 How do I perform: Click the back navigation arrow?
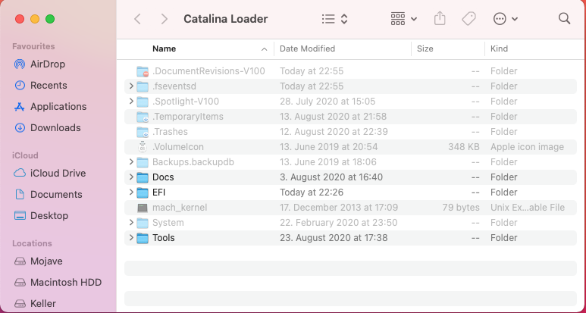point(137,19)
